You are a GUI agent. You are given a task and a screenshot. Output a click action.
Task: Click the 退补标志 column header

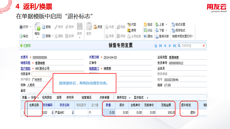coord(186,105)
